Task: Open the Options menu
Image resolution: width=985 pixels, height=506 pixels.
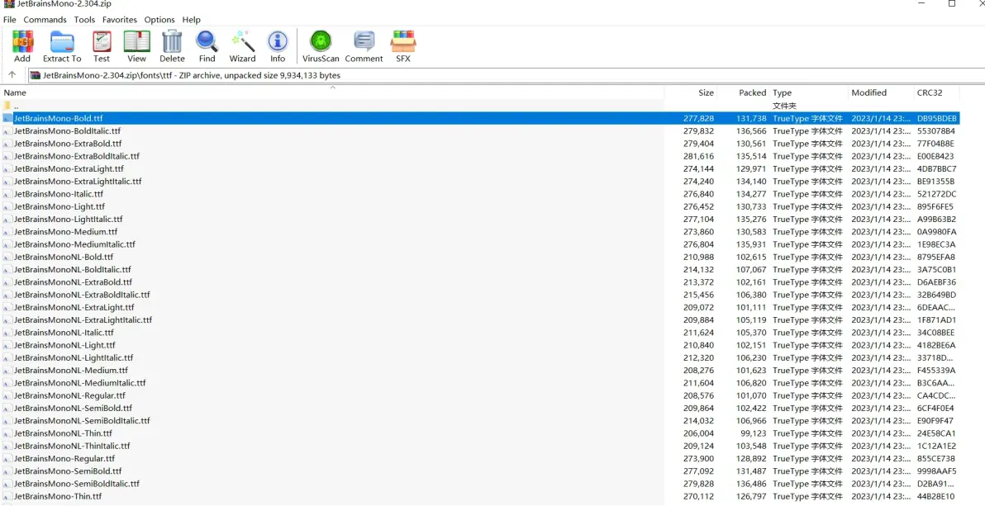Action: (x=159, y=20)
